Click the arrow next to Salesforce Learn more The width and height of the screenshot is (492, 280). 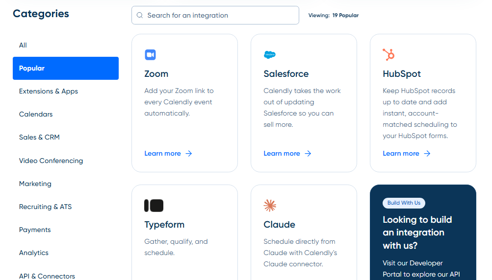pos(308,154)
